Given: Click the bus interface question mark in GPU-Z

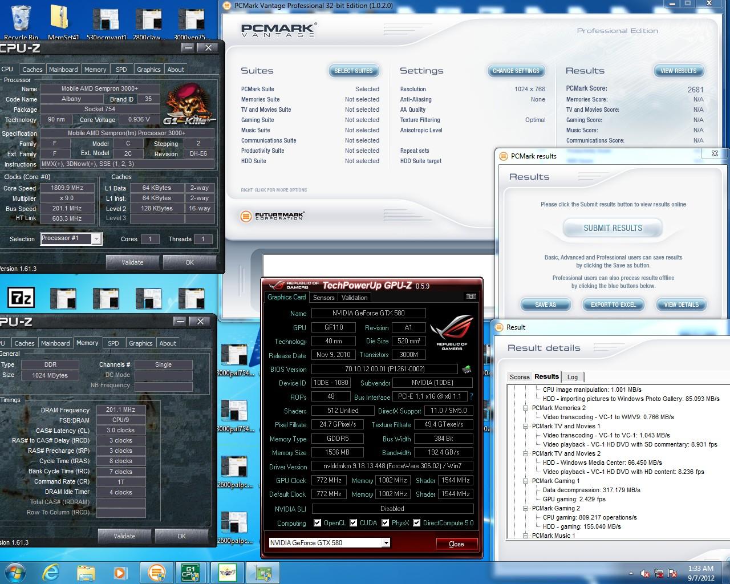Looking at the screenshot, I should [471, 396].
